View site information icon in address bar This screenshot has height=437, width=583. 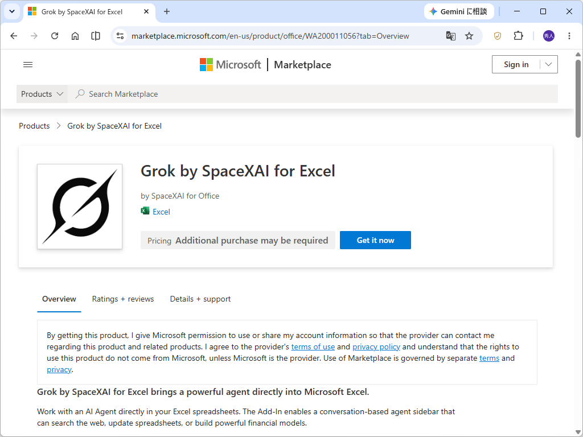point(120,36)
